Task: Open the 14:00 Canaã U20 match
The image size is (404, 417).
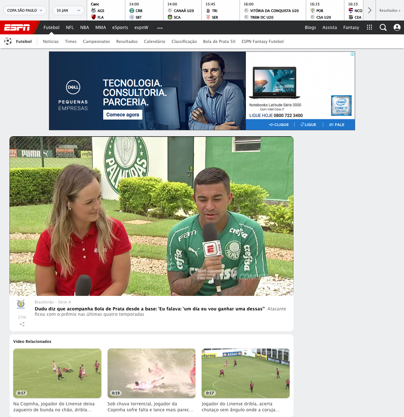Action: point(182,10)
